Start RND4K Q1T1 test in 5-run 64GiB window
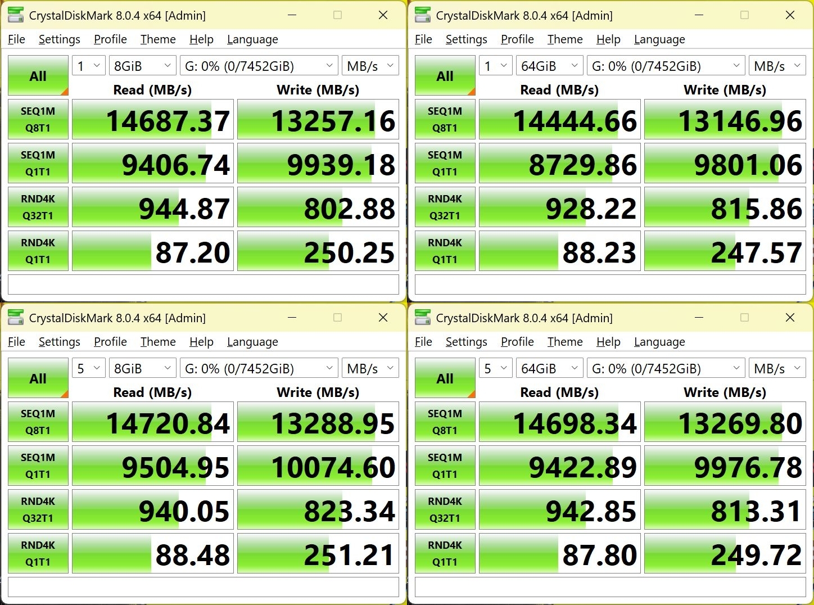 445,554
